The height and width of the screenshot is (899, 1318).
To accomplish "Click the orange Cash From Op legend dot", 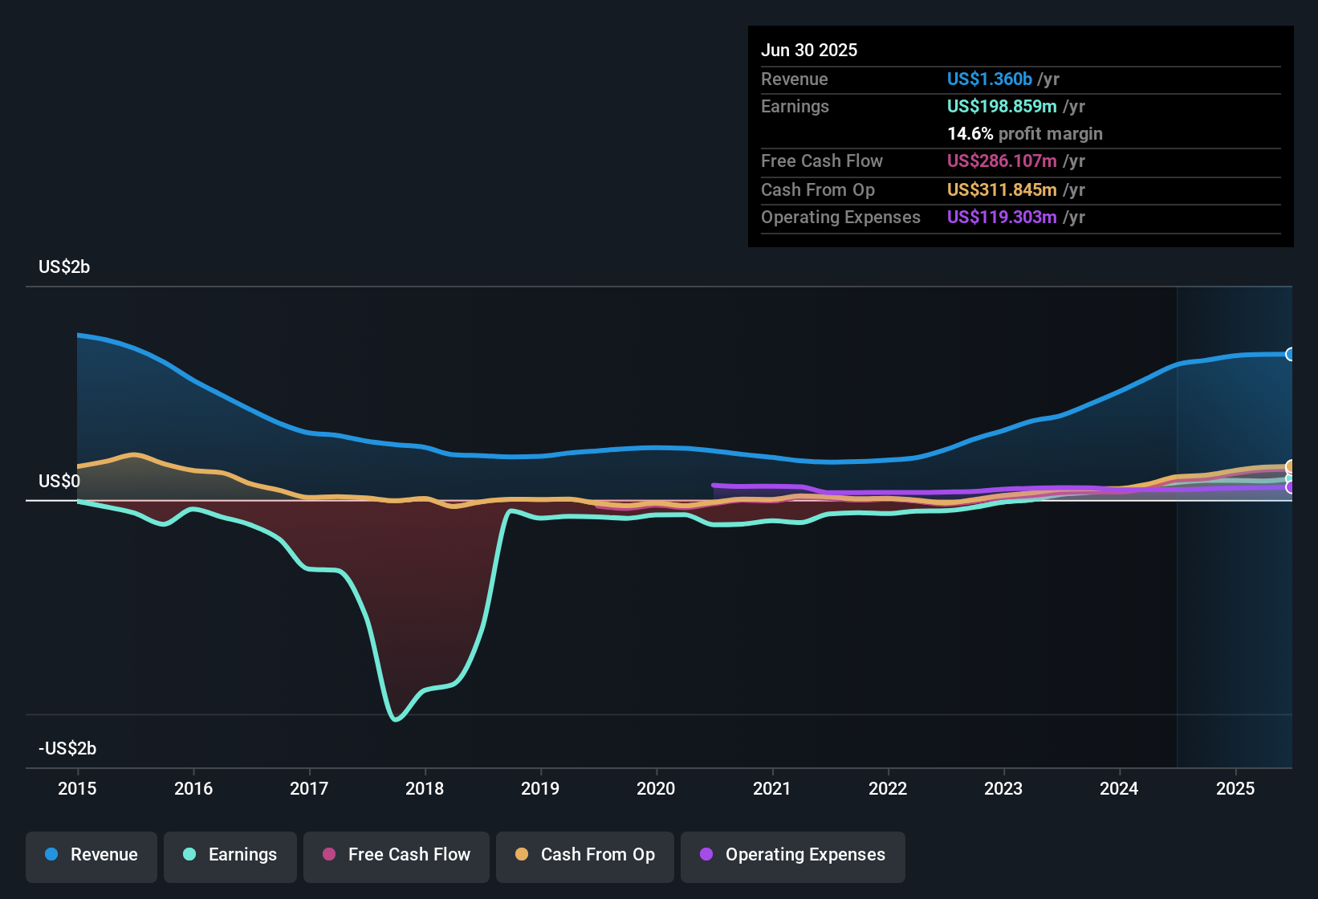I will pyautogui.click(x=521, y=855).
